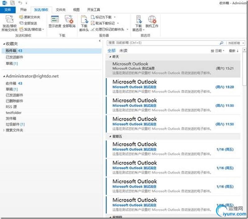Image resolution: width=248 pixels, height=219 pixels.
Task: Switch to the Folder (文件夹) ribbon tab
Action: [x=61, y=10]
